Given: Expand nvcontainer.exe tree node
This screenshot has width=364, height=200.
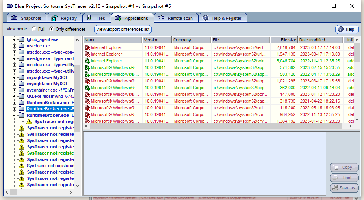Looking at the screenshot, I should tap(15, 90).
